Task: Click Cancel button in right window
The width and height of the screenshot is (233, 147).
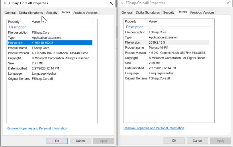Action: point(197,141)
